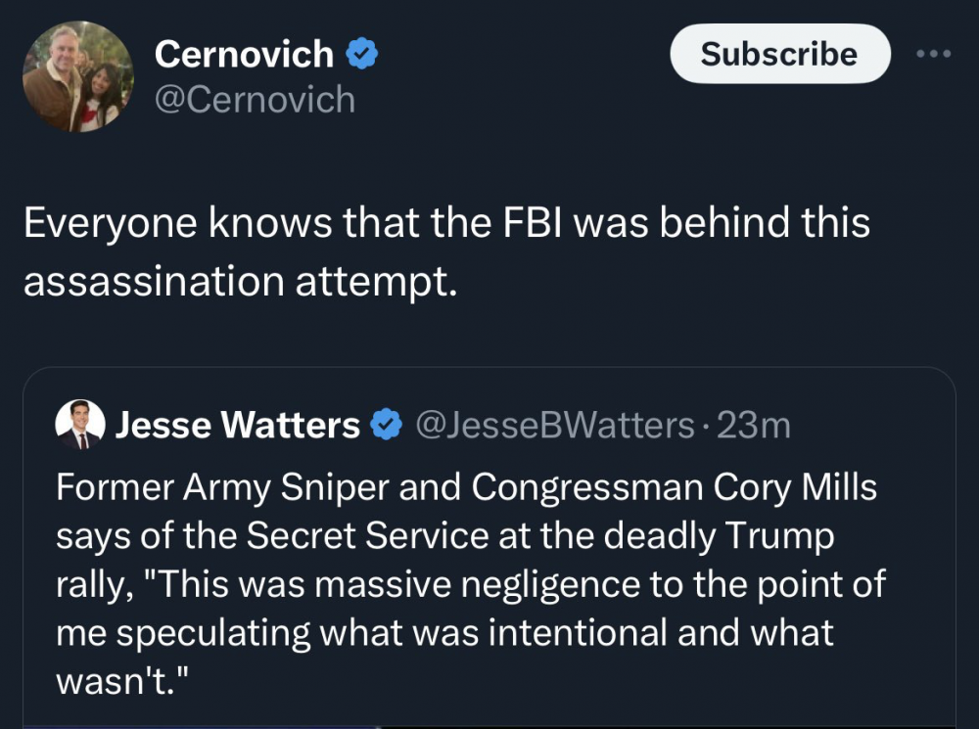Click the 23m timestamp
This screenshot has width=979, height=729.
tap(754, 425)
